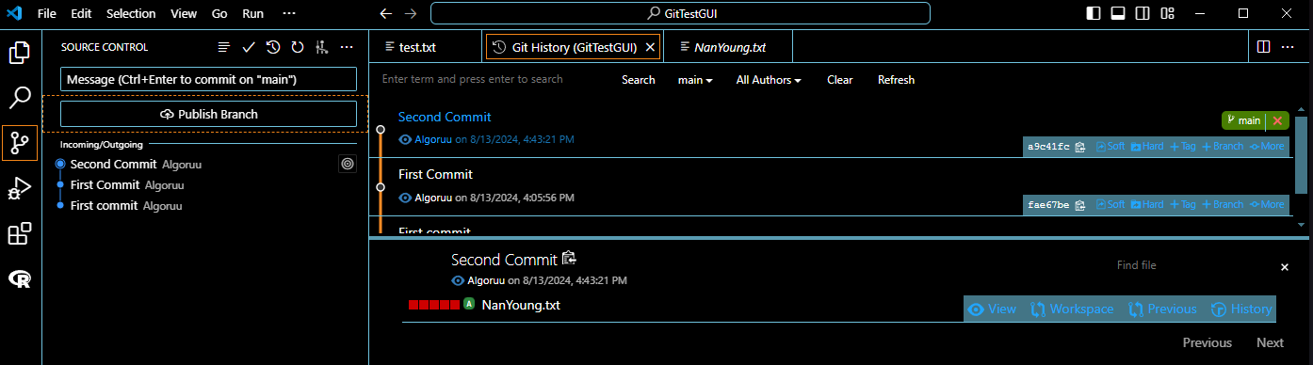This screenshot has height=365, width=1313.
Task: Go forward with the navigation arrow
Action: 410,14
